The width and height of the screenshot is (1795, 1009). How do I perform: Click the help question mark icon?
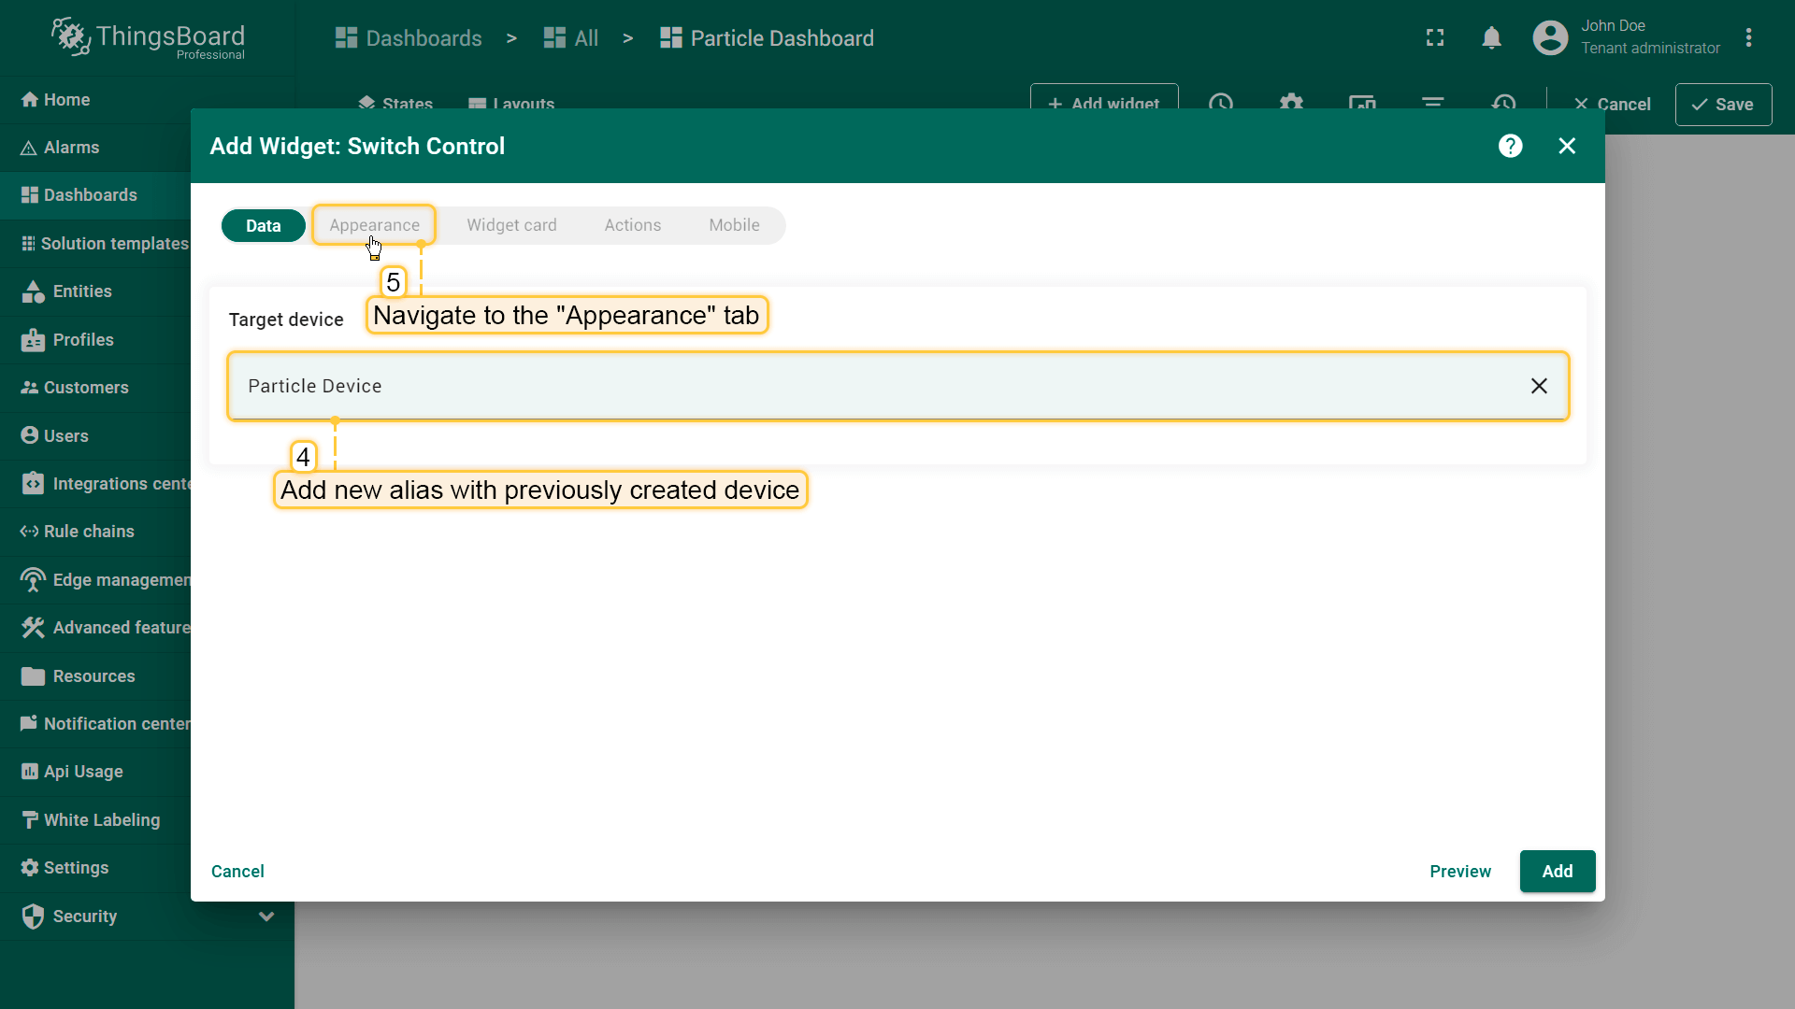tap(1510, 146)
